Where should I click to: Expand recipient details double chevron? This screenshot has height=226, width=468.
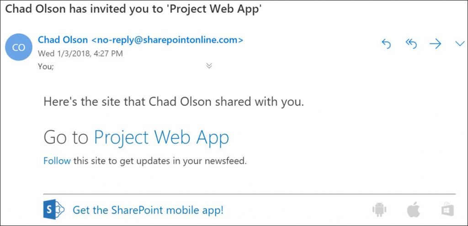tap(209, 66)
